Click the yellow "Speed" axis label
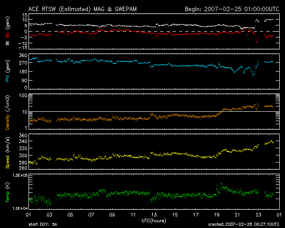This screenshot has height=228, width=285. tap(8, 162)
